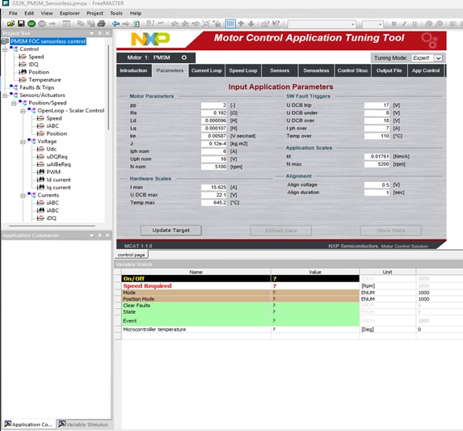Collapse the Currents tree node
The width and height of the screenshot is (463, 431).
click(23, 195)
